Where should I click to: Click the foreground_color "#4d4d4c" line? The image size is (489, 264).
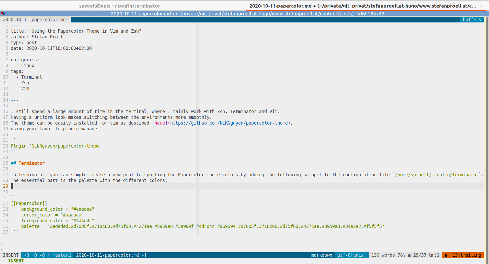pos(58,221)
